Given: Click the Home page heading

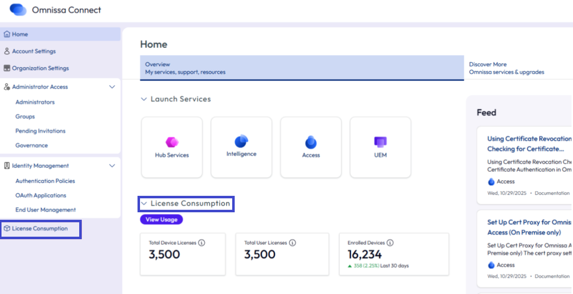Looking at the screenshot, I should point(154,45).
